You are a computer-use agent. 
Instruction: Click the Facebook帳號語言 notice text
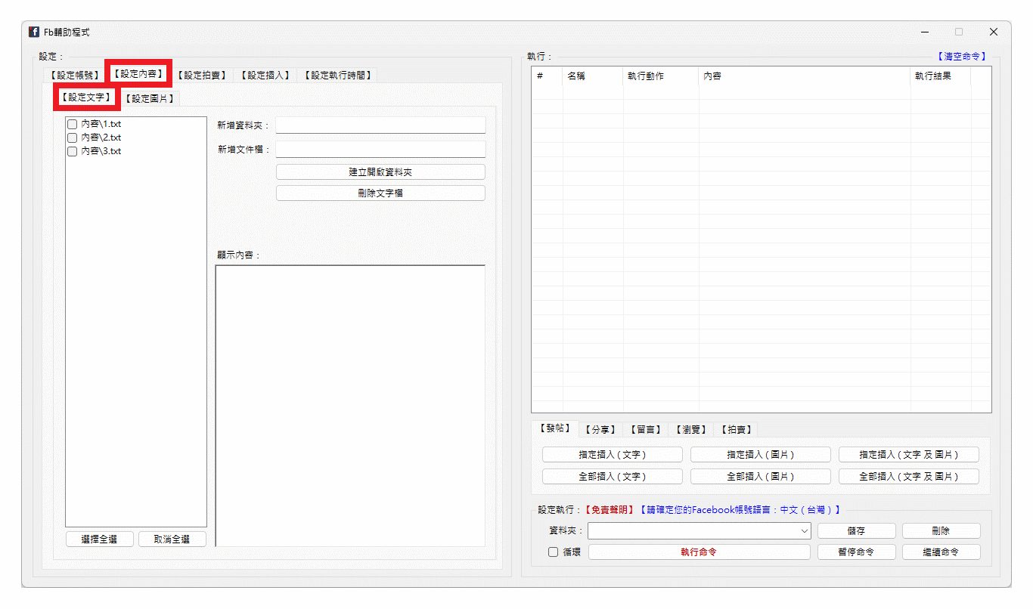pyautogui.click(x=740, y=510)
